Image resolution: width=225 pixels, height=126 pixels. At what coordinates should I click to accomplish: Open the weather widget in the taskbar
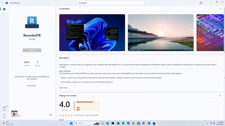[x=8, y=123]
